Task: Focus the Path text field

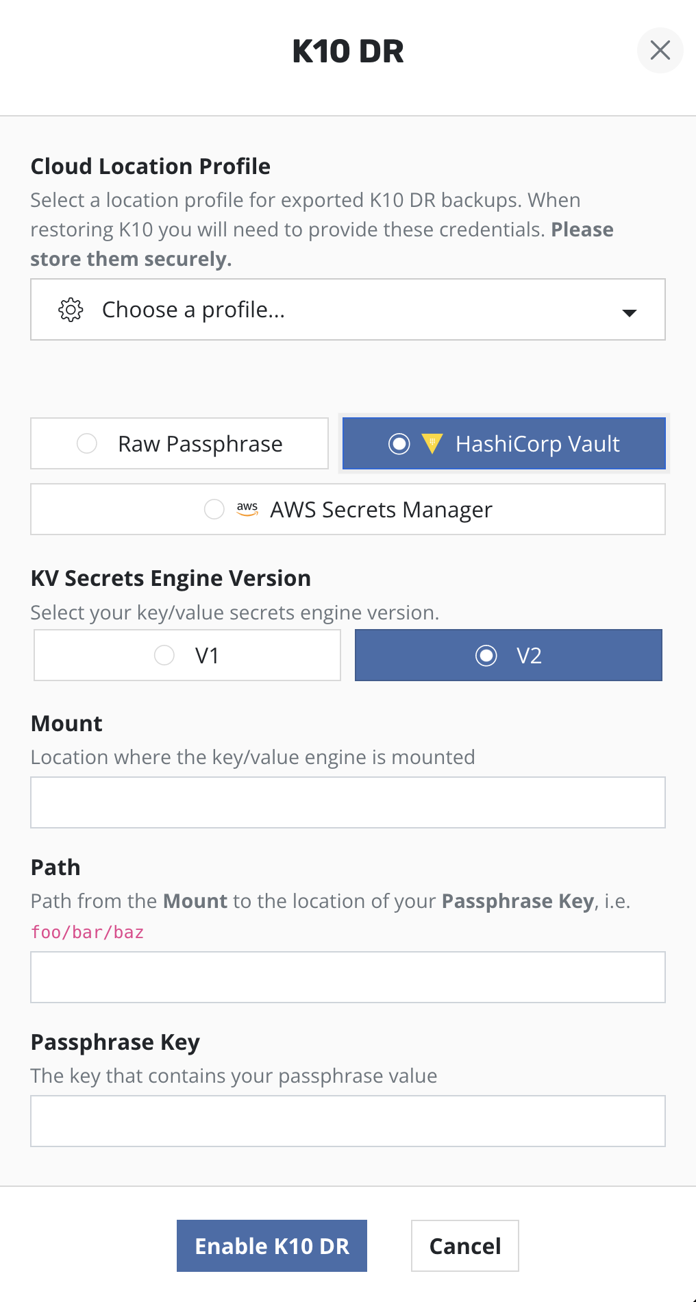Action: click(x=347, y=977)
